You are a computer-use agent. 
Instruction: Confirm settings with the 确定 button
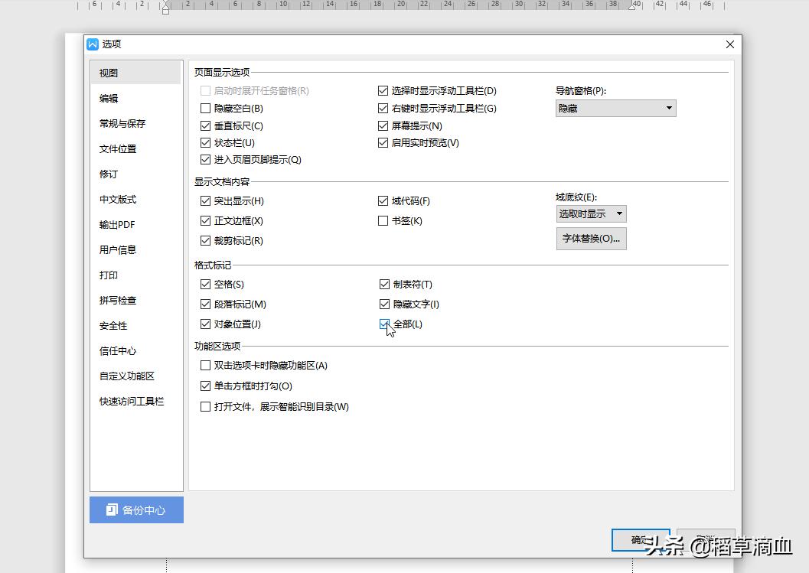[x=641, y=540]
